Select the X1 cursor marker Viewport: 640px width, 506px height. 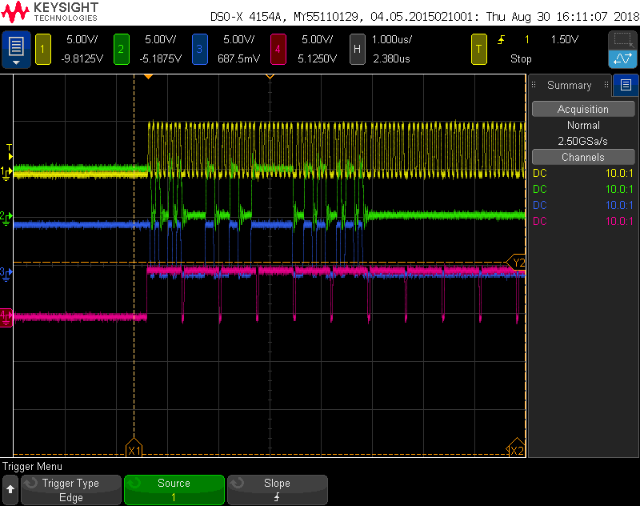(x=134, y=448)
